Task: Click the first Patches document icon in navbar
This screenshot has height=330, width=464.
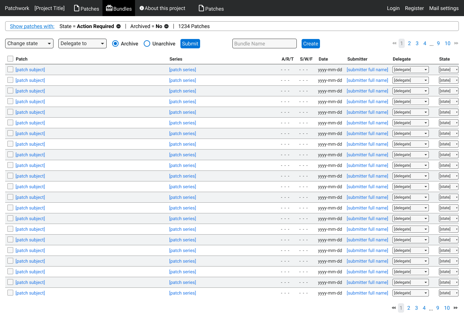Action: 77,8
